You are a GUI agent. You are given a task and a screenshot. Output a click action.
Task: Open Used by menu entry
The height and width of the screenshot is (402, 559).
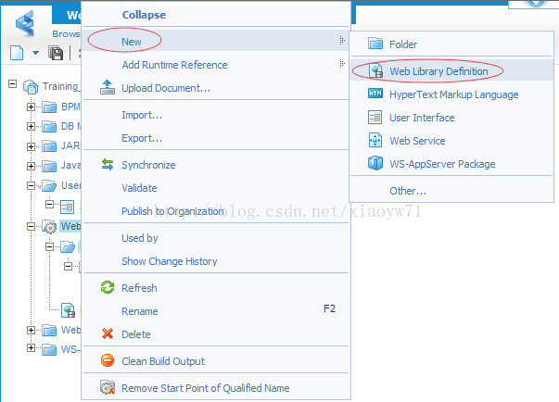point(140,238)
